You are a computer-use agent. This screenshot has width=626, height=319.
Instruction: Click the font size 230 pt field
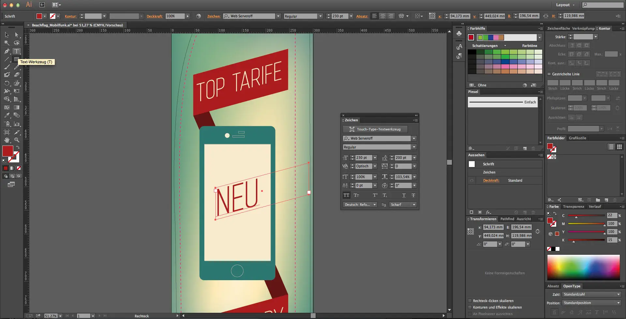pyautogui.click(x=363, y=158)
